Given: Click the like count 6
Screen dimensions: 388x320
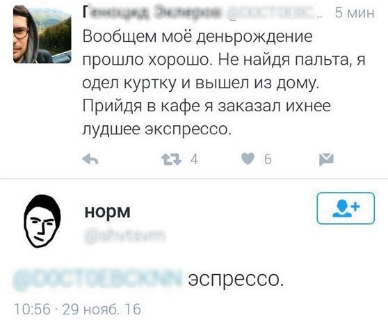Looking at the screenshot, I should point(268,159).
